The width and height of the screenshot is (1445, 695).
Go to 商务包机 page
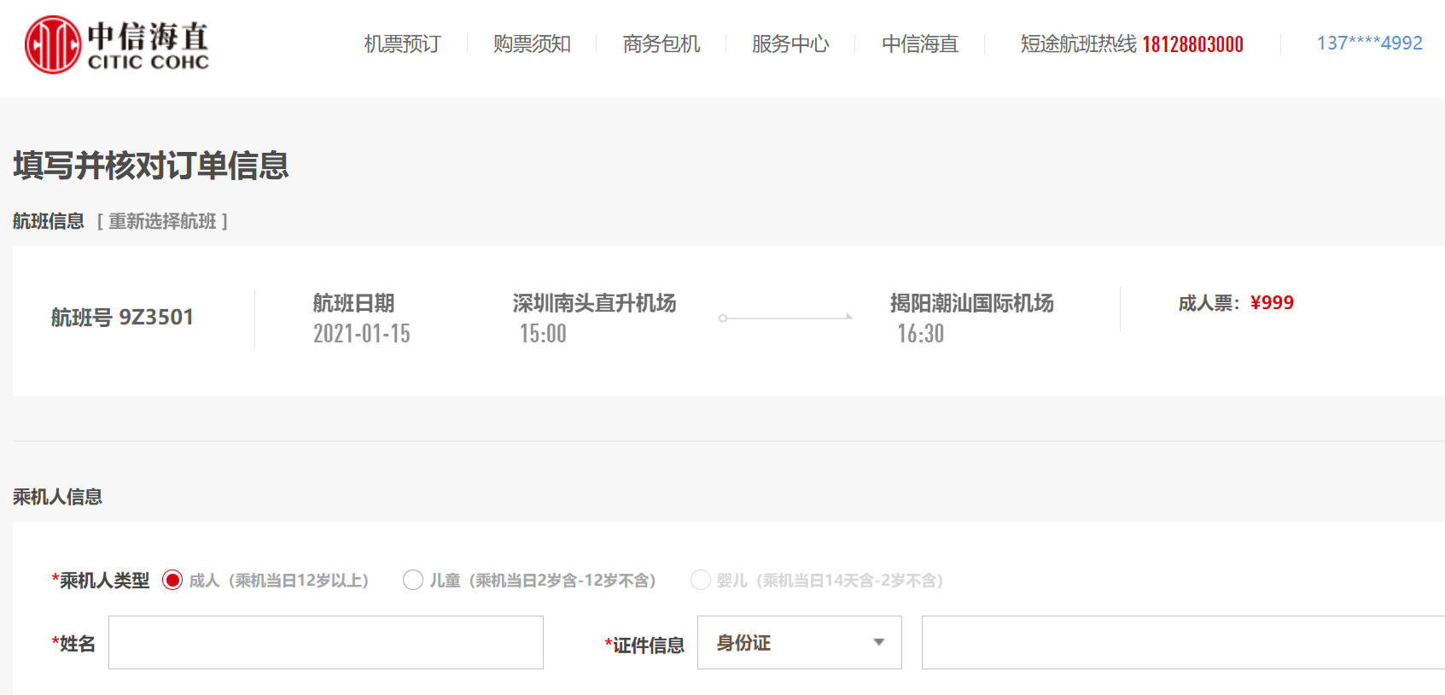coord(661,44)
